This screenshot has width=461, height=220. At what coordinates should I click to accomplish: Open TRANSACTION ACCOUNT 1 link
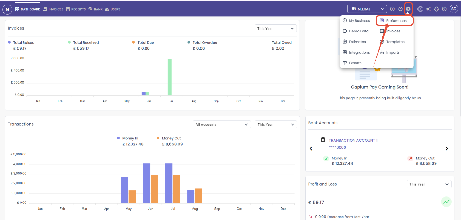[x=353, y=140]
